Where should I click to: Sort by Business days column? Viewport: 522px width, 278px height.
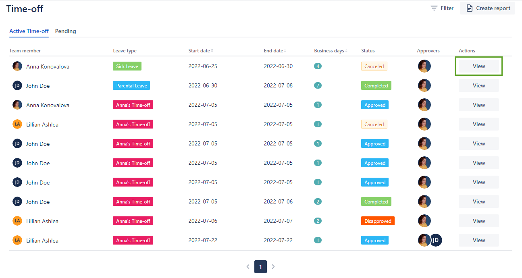pos(330,51)
